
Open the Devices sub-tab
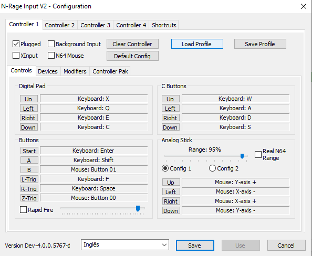48,71
